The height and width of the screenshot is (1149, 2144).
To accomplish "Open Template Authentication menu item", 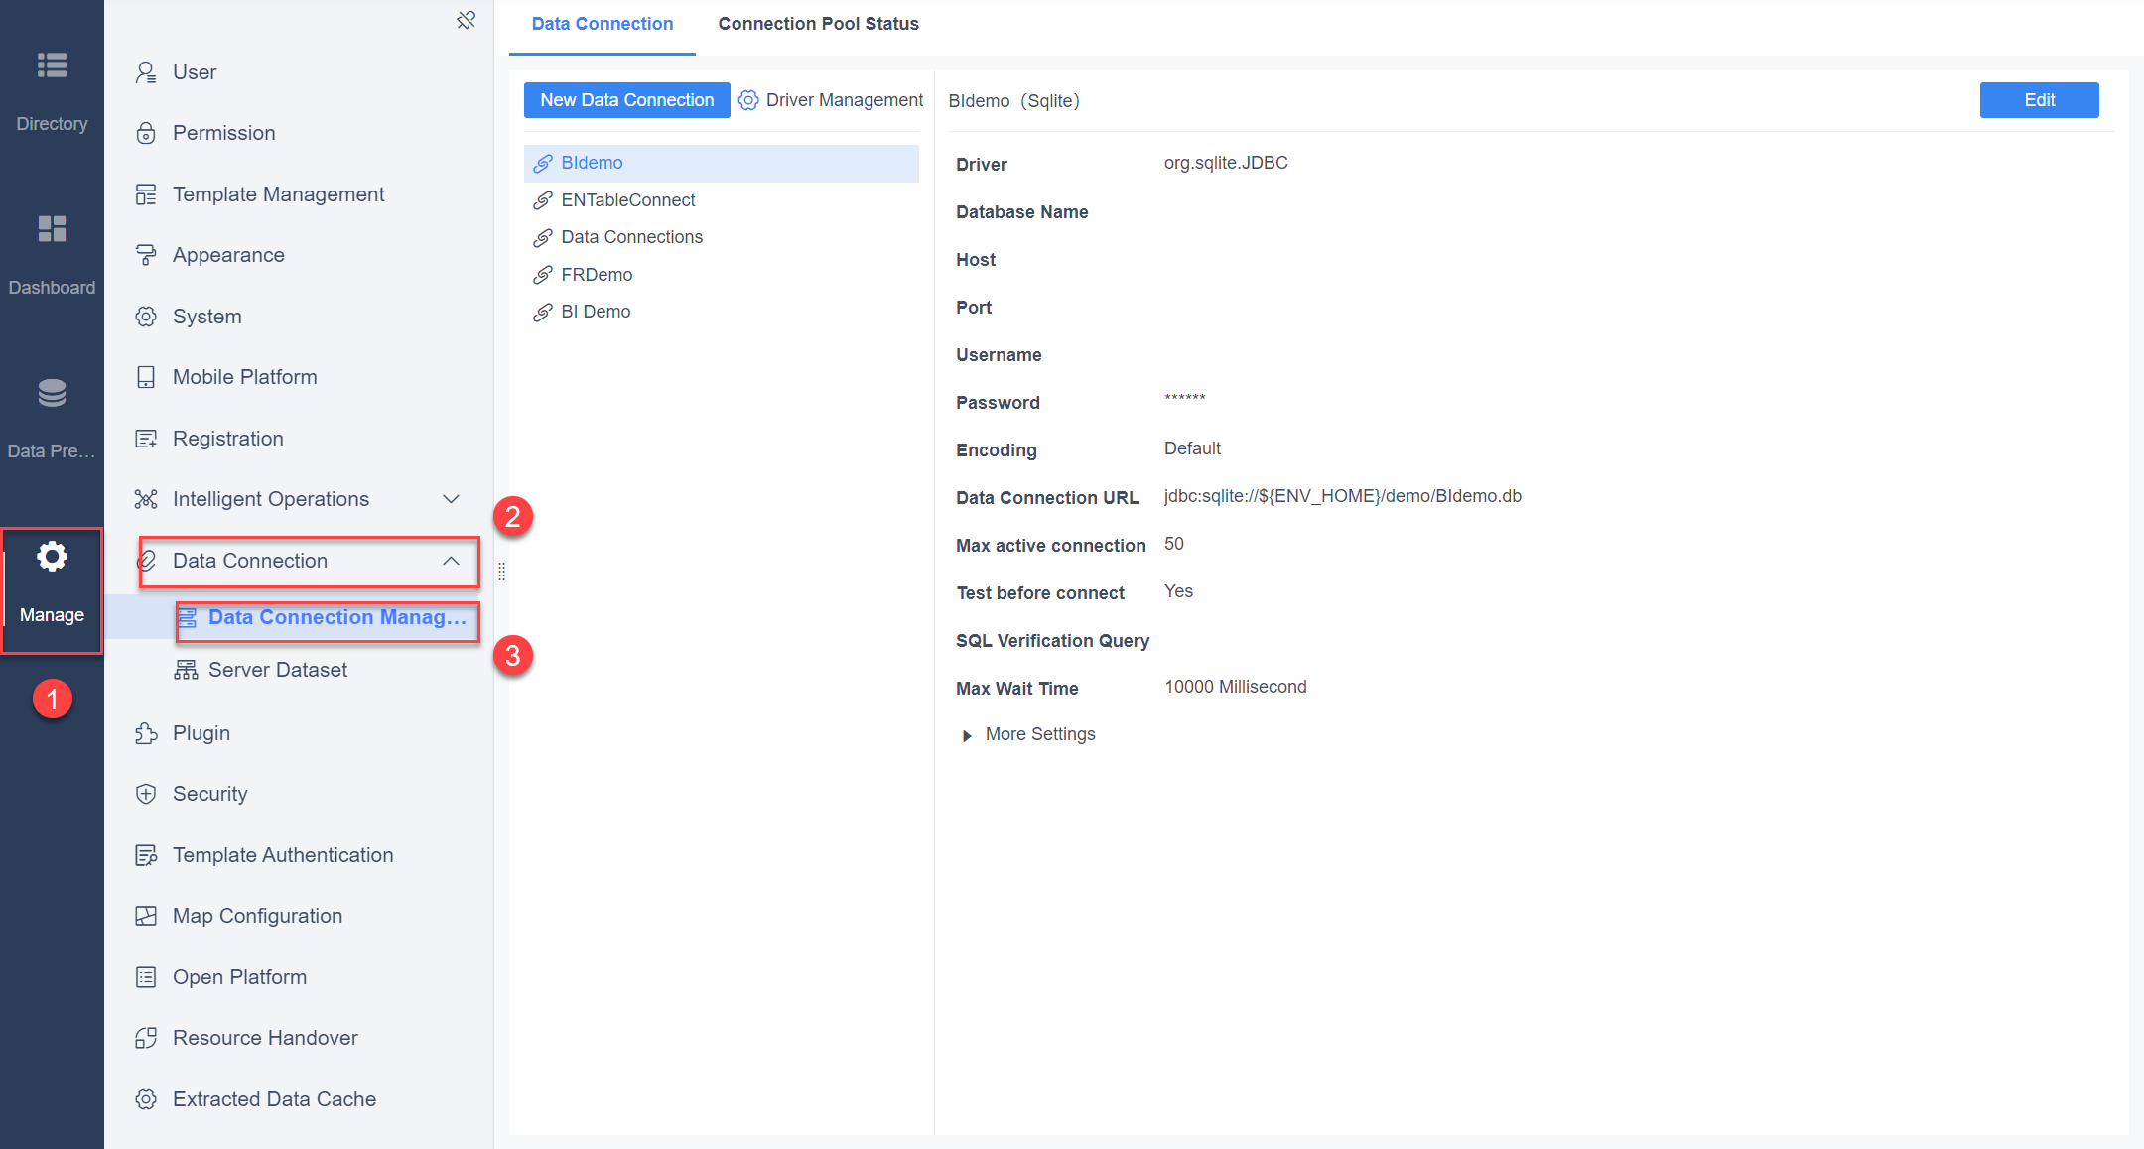I will pos(283,855).
